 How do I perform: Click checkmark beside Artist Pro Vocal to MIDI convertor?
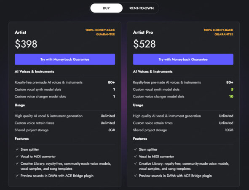[136, 156]
